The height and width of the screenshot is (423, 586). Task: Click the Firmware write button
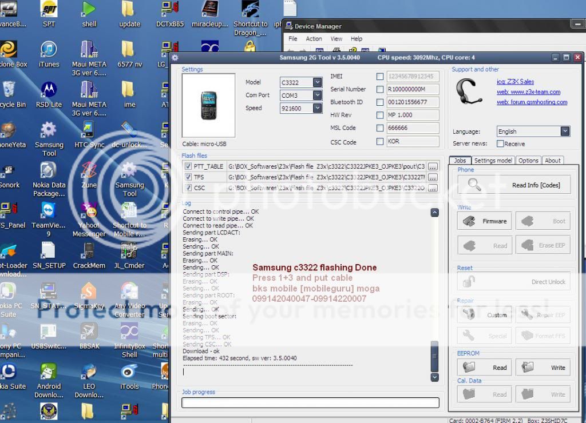coord(485,221)
